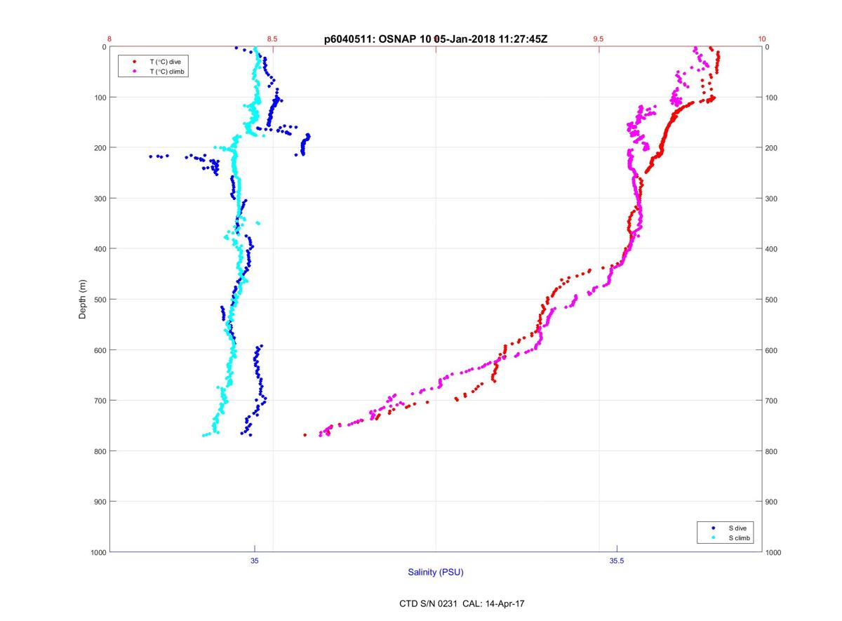Click the '100' tick on the right depth axis
This screenshot has height=621, width=842.
(x=772, y=98)
